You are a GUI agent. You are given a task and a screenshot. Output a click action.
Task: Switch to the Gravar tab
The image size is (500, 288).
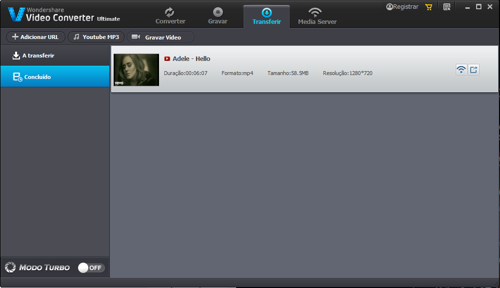pyautogui.click(x=218, y=16)
